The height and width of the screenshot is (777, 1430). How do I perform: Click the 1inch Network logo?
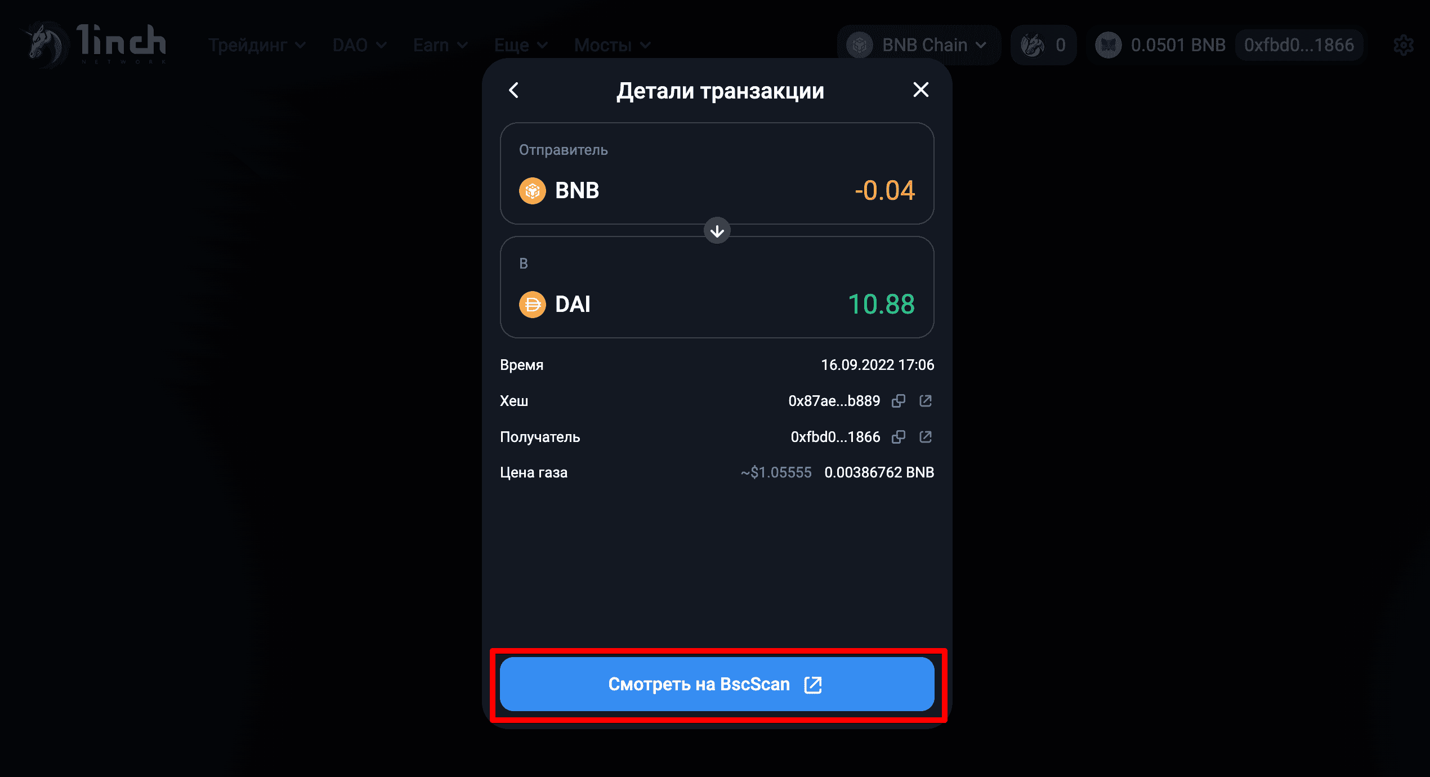click(x=95, y=44)
